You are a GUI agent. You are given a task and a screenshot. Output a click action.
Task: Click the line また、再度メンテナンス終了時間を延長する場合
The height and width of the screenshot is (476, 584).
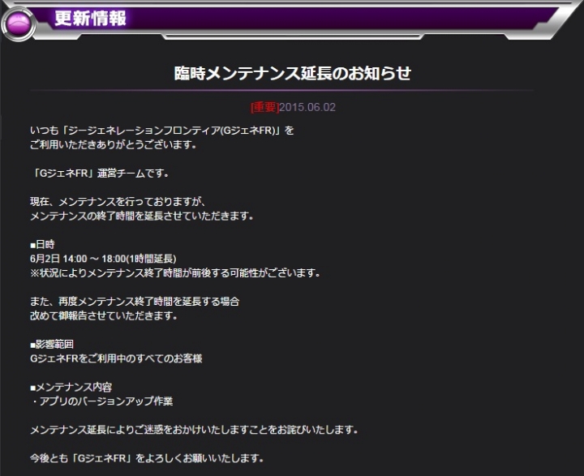[x=135, y=302]
